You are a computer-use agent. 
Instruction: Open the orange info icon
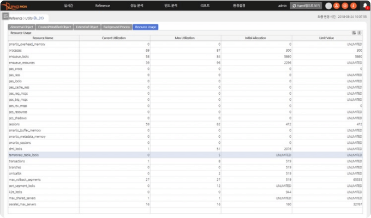[x=352, y=5]
